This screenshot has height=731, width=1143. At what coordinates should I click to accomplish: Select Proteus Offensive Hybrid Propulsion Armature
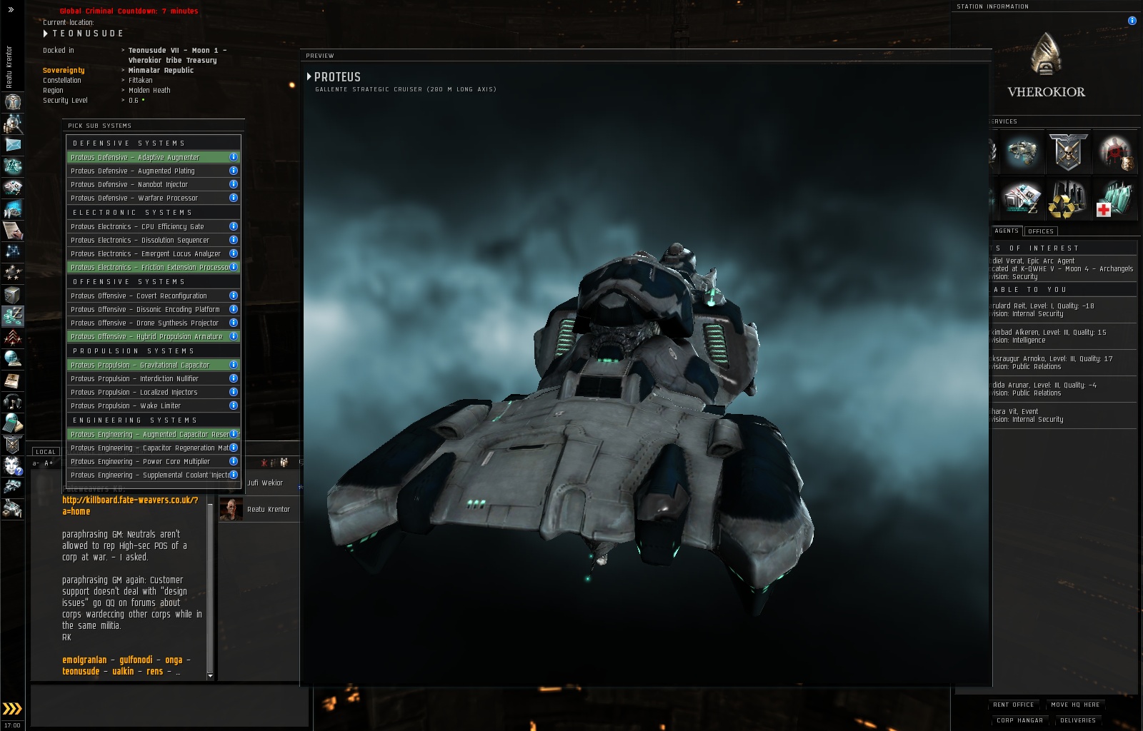point(154,336)
